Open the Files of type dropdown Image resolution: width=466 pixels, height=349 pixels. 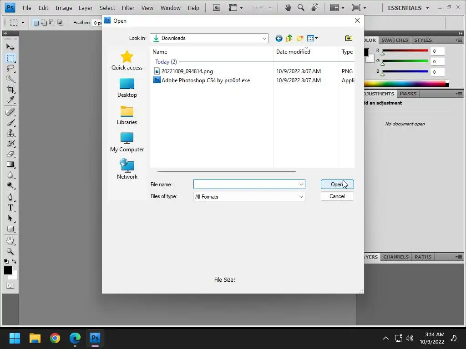(249, 196)
